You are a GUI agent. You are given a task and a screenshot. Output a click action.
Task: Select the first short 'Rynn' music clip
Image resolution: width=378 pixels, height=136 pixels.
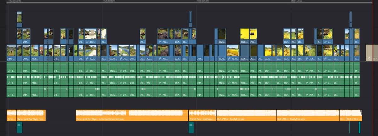pyautogui.click(x=12, y=115)
